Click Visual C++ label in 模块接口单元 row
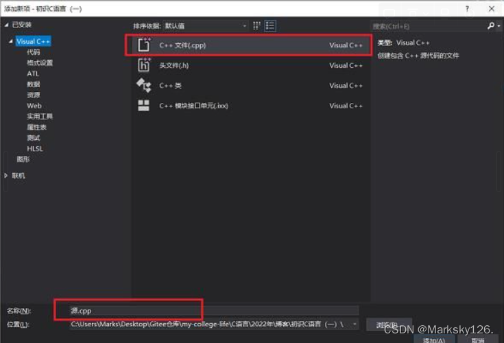Image resolution: width=504 pixels, height=343 pixels. pyautogui.click(x=346, y=106)
